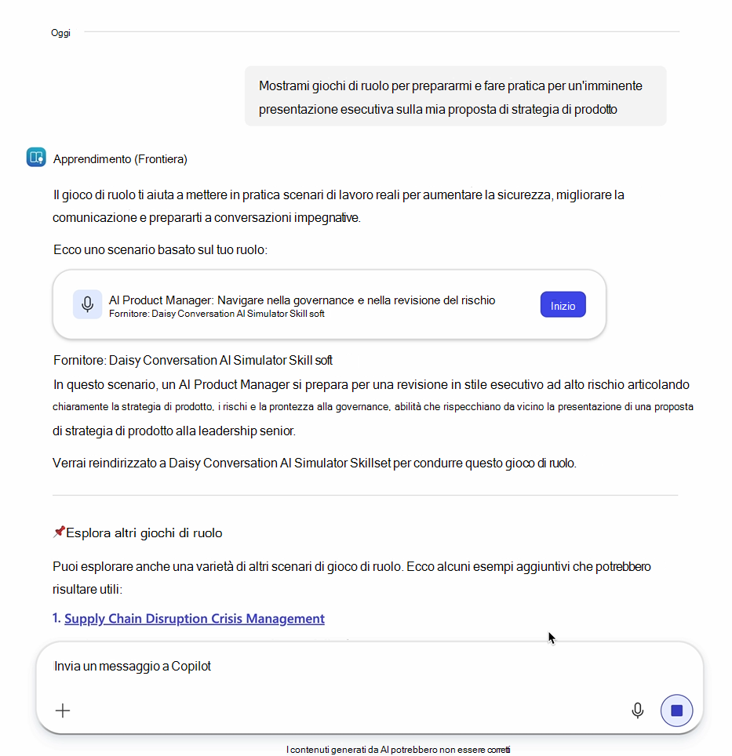Screen dimensions: 732x756
Task: Click the red pushpin emoji icon
Action: [x=59, y=532]
